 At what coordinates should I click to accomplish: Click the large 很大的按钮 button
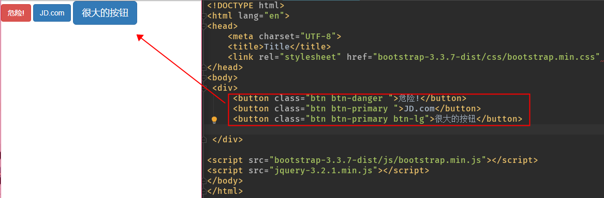(x=105, y=13)
